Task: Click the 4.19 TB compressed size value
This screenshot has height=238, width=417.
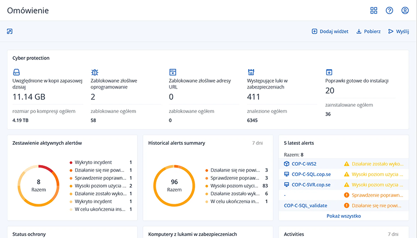Action: [20, 120]
